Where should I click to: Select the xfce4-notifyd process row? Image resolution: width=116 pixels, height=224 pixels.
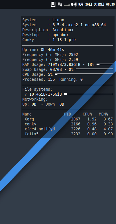click(x=68, y=129)
